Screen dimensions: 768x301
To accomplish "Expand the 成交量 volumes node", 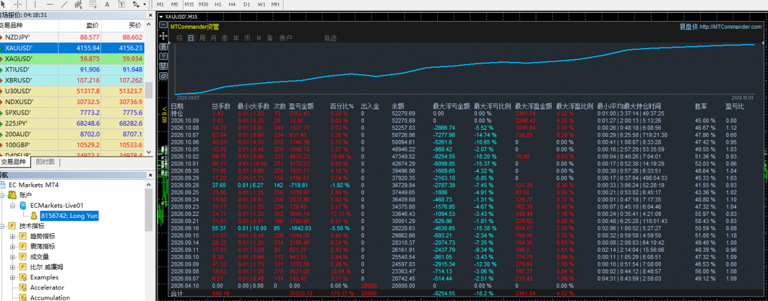I will (13, 257).
